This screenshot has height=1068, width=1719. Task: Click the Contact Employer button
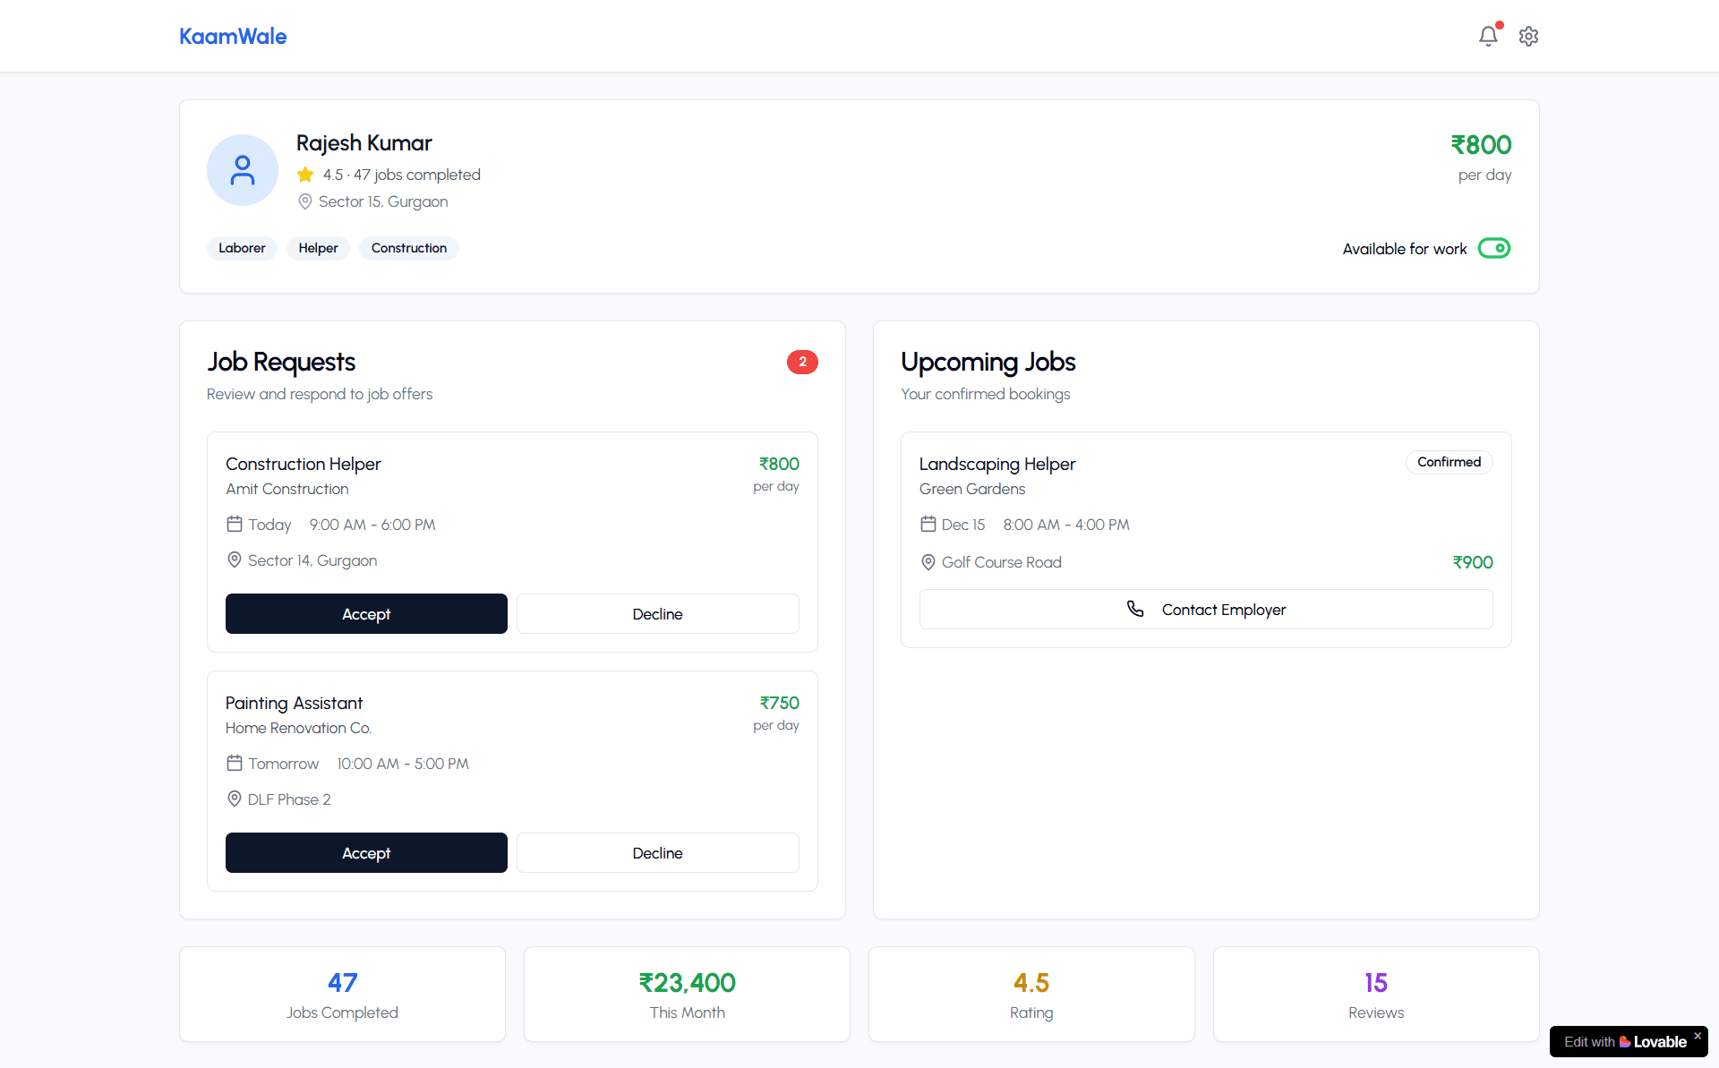[x=1206, y=609]
